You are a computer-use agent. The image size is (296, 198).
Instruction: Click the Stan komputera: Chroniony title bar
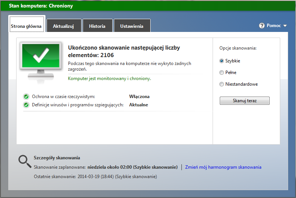pos(148,6)
